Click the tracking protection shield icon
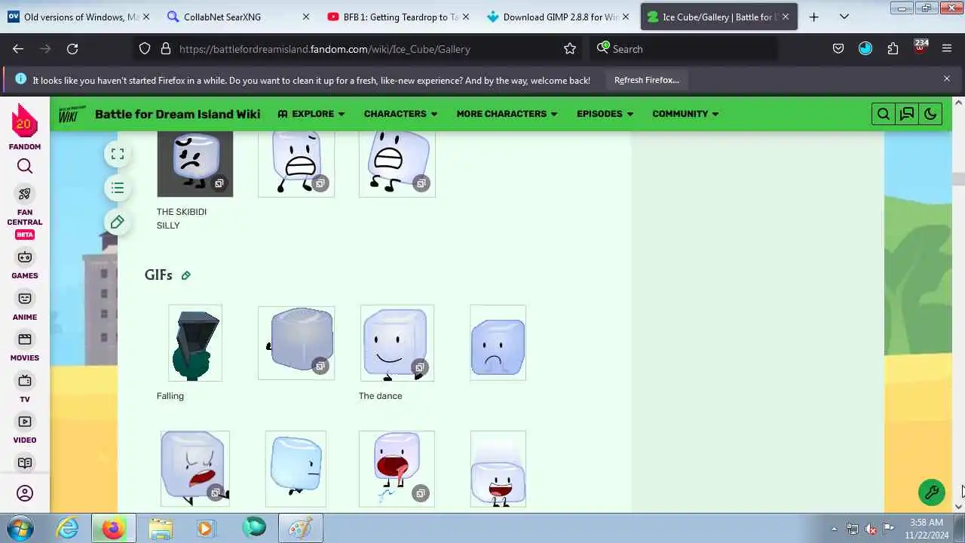The image size is (965, 543). (x=145, y=49)
